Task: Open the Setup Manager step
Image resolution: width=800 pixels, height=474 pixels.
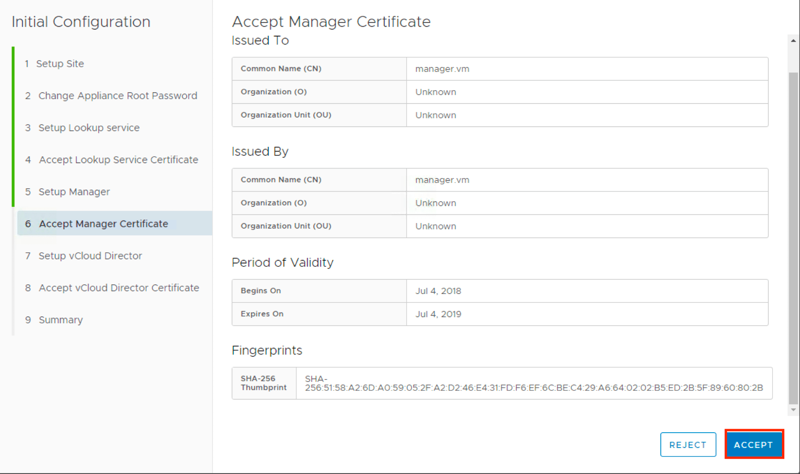Action: coord(74,192)
